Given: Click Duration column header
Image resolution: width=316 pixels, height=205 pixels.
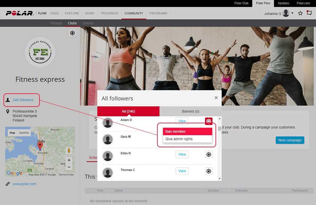Looking at the screenshot, I should [x=213, y=190].
